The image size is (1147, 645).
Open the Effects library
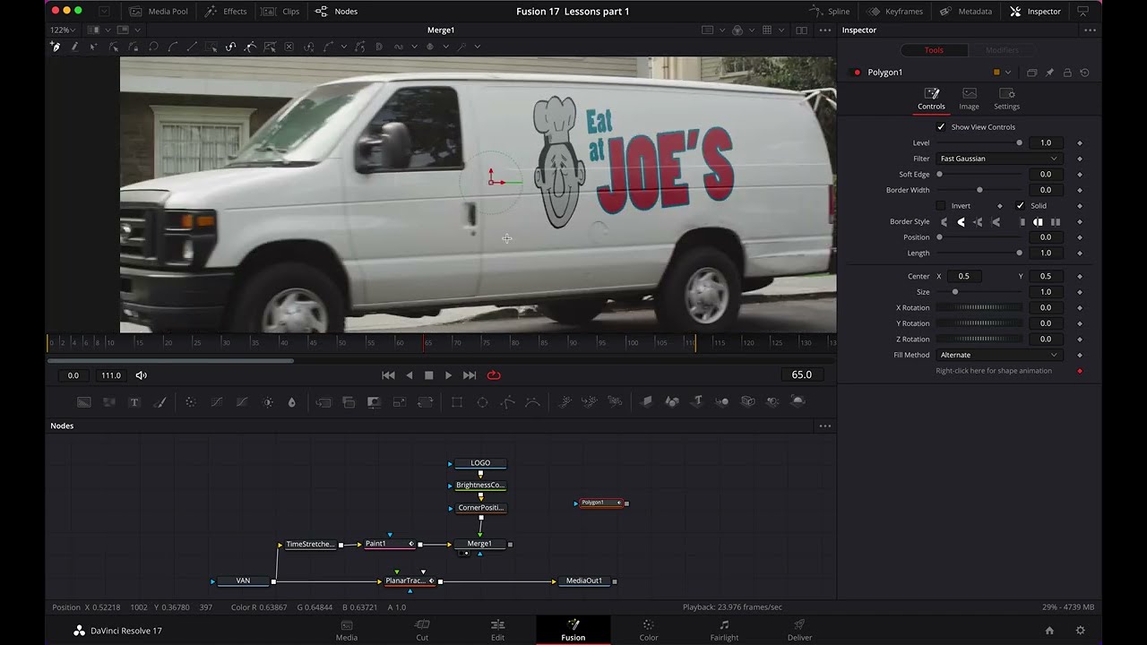click(x=226, y=12)
